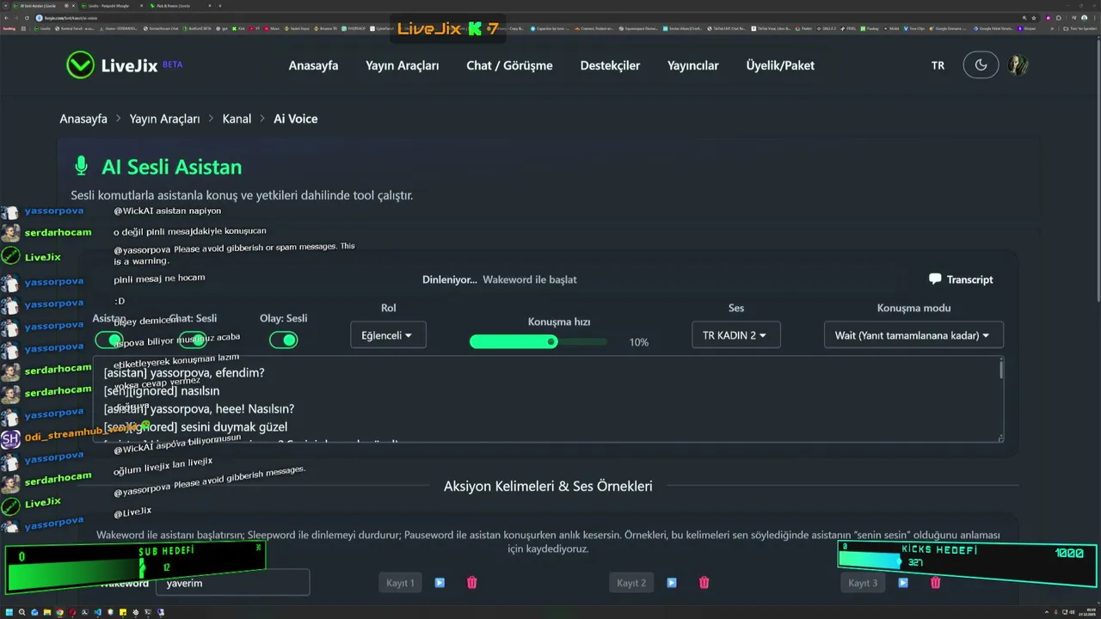The width and height of the screenshot is (1101, 619).
Task: Click the green microphone icon beside AI Sesli Asistan
Action: coord(82,166)
